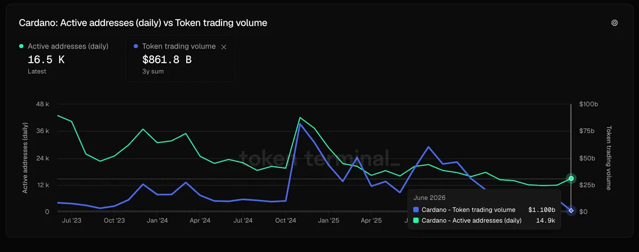Click the Jul '24 x-axis label
The height and width of the screenshot is (252, 639).
click(x=243, y=220)
